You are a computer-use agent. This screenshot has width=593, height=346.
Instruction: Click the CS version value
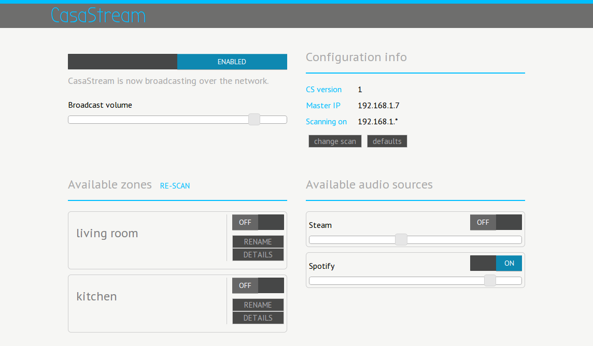(360, 89)
